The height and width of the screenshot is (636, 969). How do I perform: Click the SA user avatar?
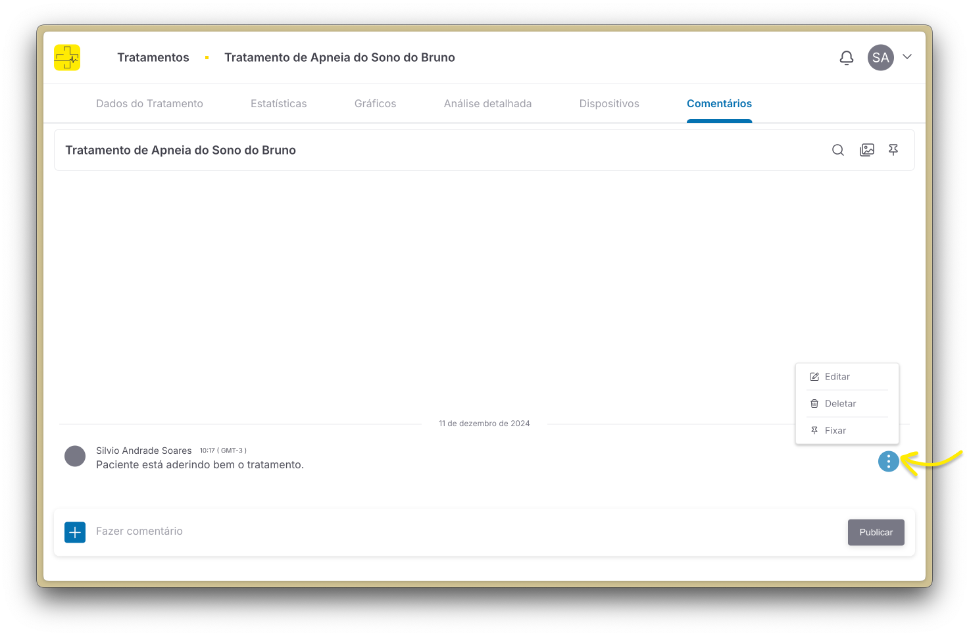click(880, 58)
